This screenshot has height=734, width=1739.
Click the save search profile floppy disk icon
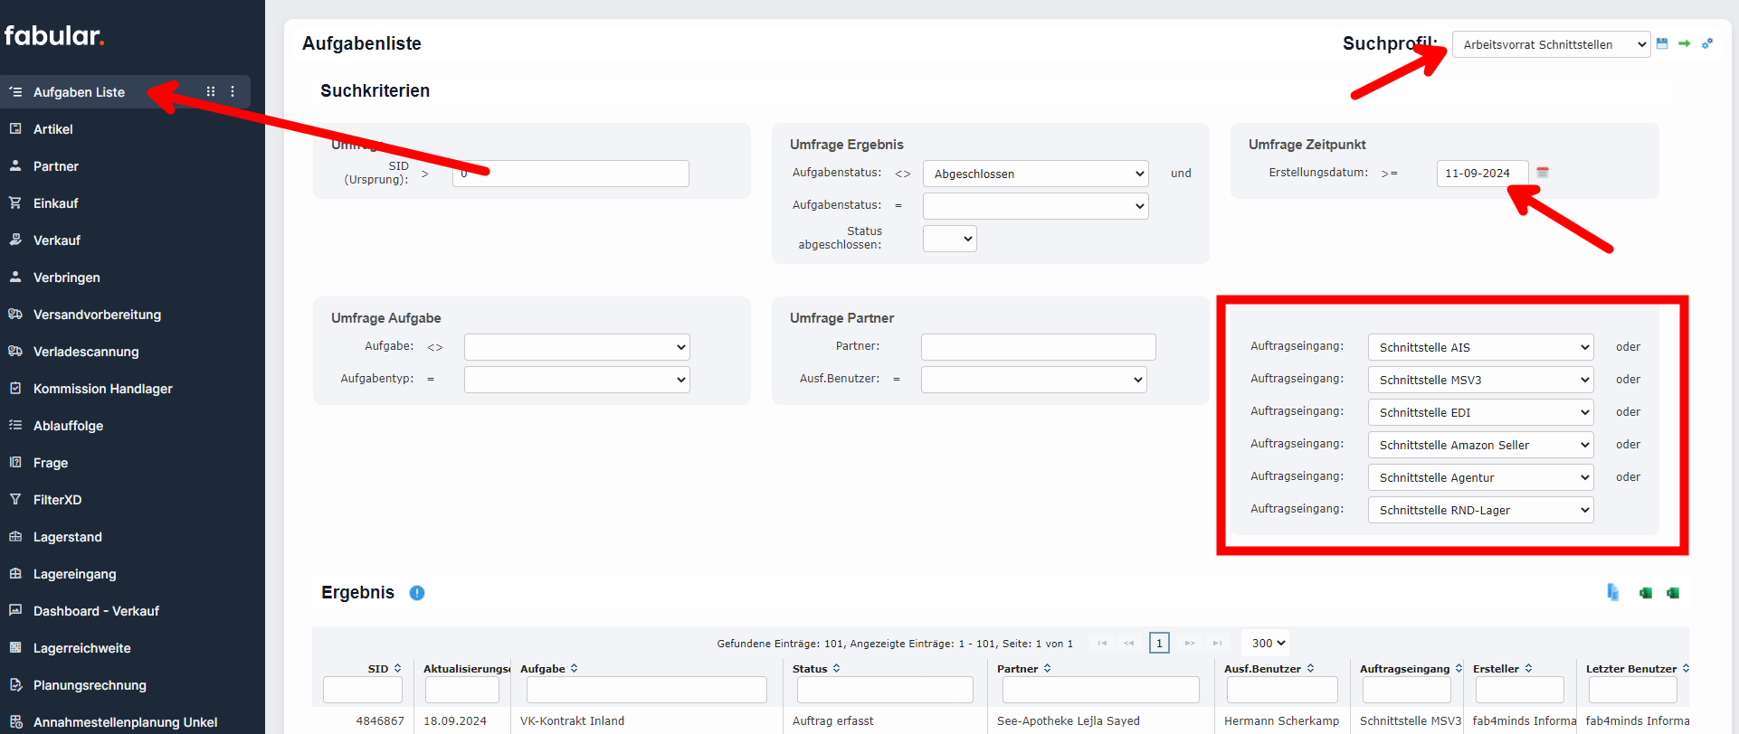click(x=1662, y=43)
